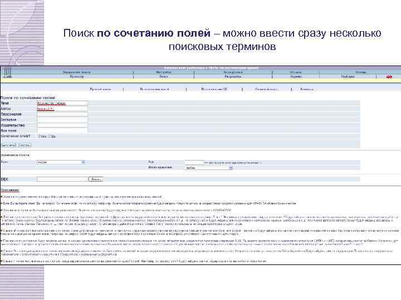Click into the Все поля input field
The height and width of the screenshot is (300, 401).
(62, 131)
